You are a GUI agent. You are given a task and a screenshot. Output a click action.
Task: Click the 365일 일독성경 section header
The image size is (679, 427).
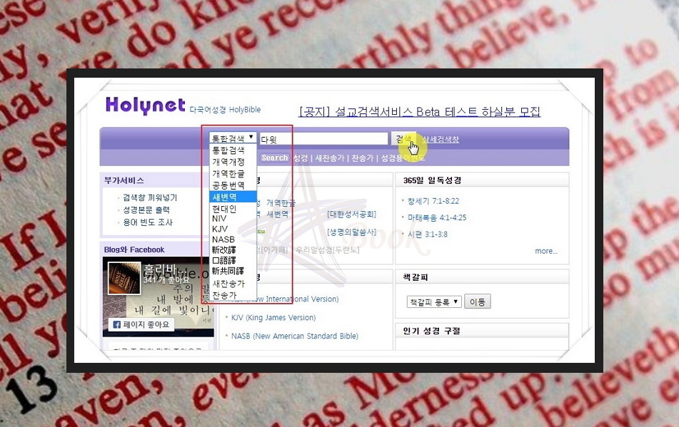pyautogui.click(x=432, y=180)
